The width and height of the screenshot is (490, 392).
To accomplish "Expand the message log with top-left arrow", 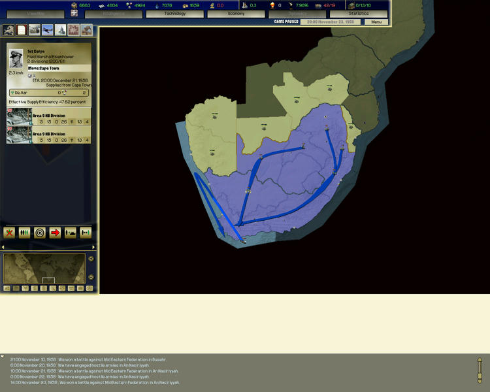I will [3, 357].
